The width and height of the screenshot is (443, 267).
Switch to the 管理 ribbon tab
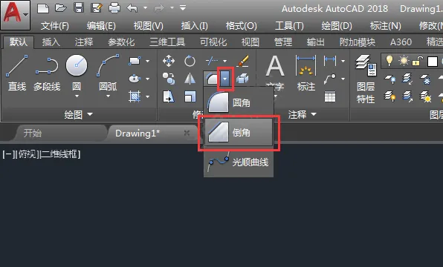tap(282, 42)
